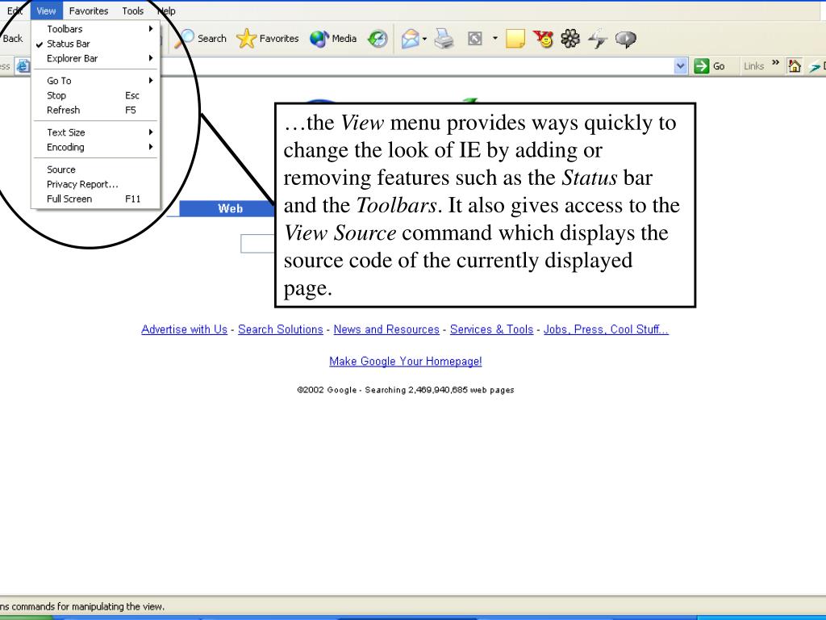Click the Print printer icon
826x620 pixels.
[x=444, y=39]
